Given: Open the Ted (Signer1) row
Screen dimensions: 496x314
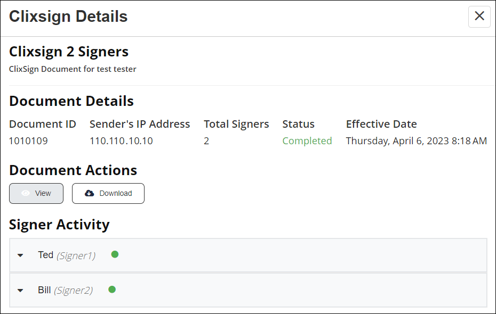Looking at the screenshot, I should [x=248, y=255].
